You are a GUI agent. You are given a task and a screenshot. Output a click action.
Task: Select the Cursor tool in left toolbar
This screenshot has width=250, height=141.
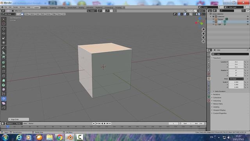point(4,24)
